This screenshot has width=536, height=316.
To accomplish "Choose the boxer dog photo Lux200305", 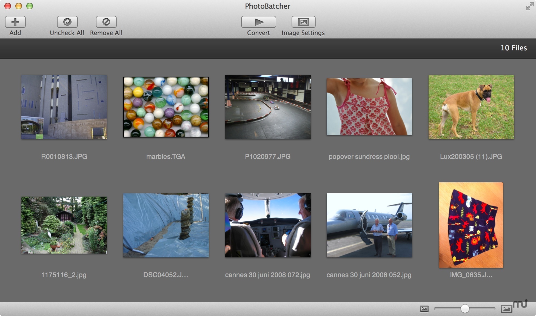I will click(471, 107).
